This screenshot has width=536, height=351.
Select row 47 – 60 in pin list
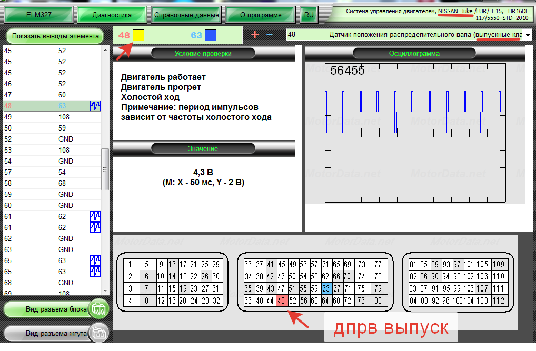point(52,95)
